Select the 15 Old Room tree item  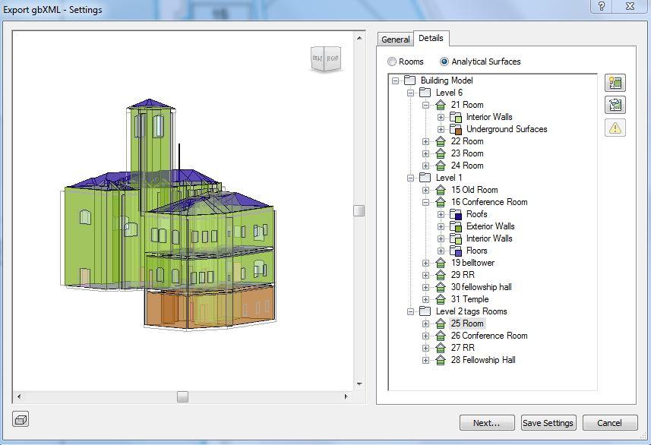pos(474,190)
